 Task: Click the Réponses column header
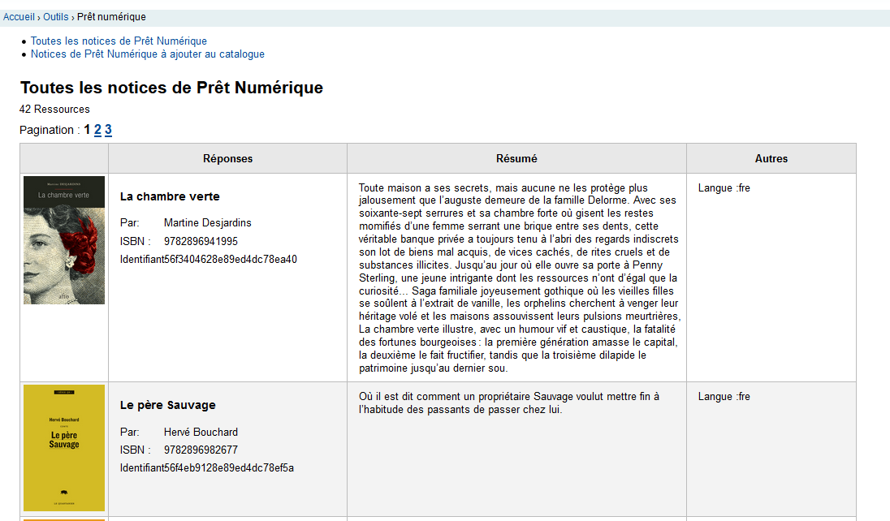click(x=227, y=158)
